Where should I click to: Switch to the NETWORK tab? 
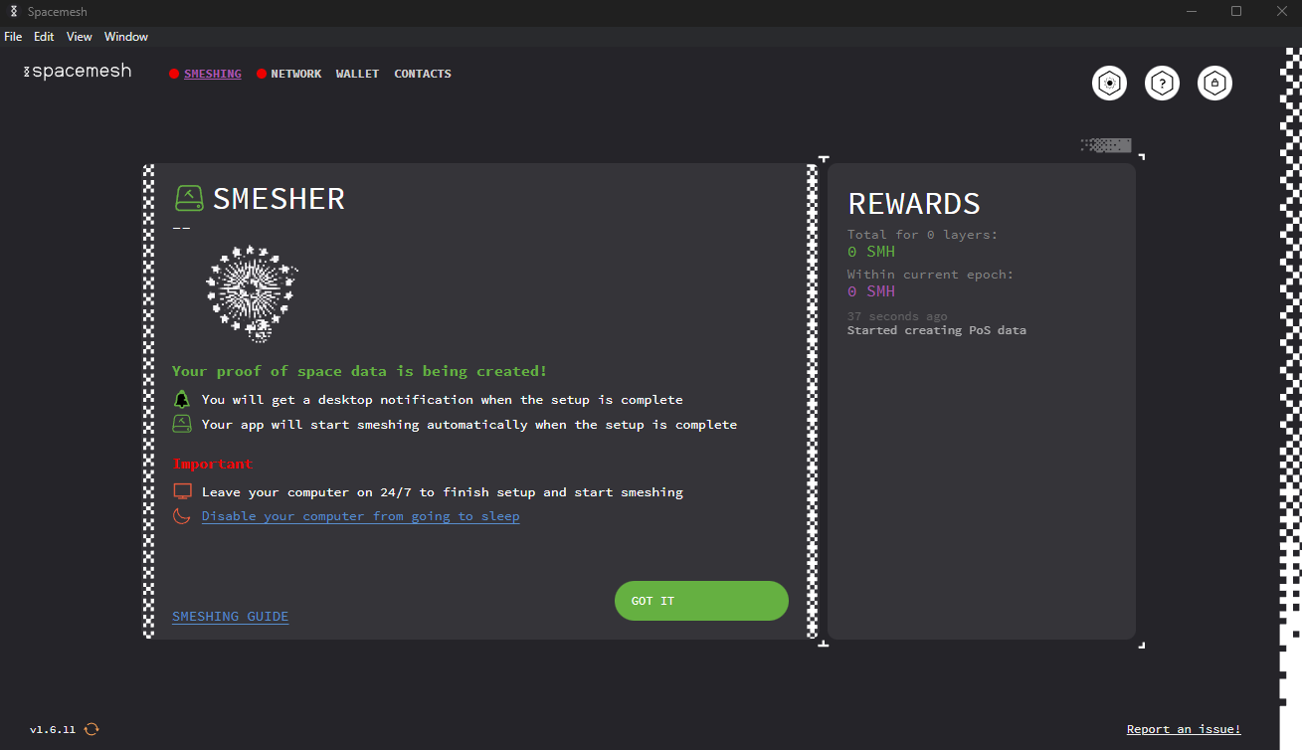point(296,74)
